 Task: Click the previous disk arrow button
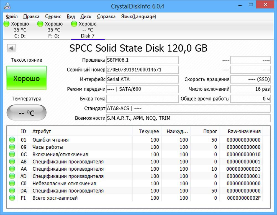(12, 48)
